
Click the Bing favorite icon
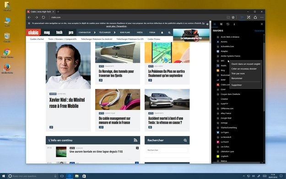coord(218,70)
